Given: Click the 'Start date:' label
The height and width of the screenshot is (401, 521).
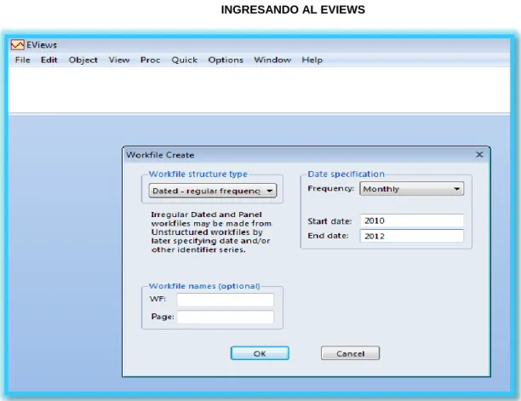Looking at the screenshot, I should [329, 221].
